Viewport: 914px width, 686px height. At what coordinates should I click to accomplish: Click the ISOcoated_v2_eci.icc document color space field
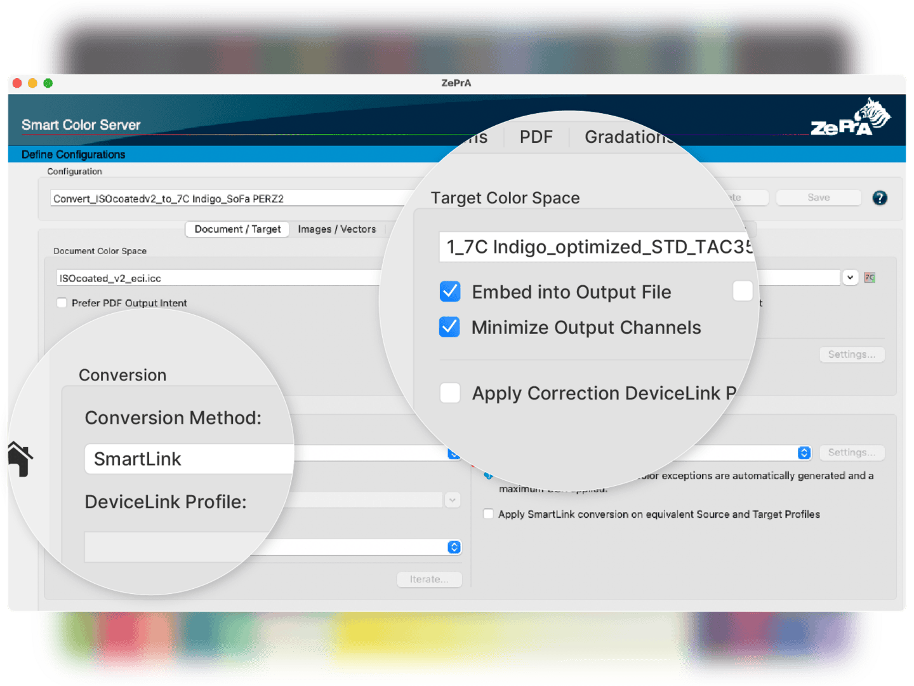click(220, 278)
